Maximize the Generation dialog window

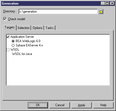pyautogui.click(x=107, y=3)
